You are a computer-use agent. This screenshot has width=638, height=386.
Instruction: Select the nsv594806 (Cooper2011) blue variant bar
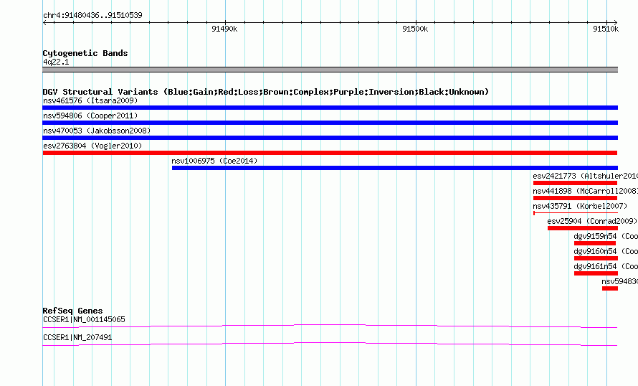(330, 123)
